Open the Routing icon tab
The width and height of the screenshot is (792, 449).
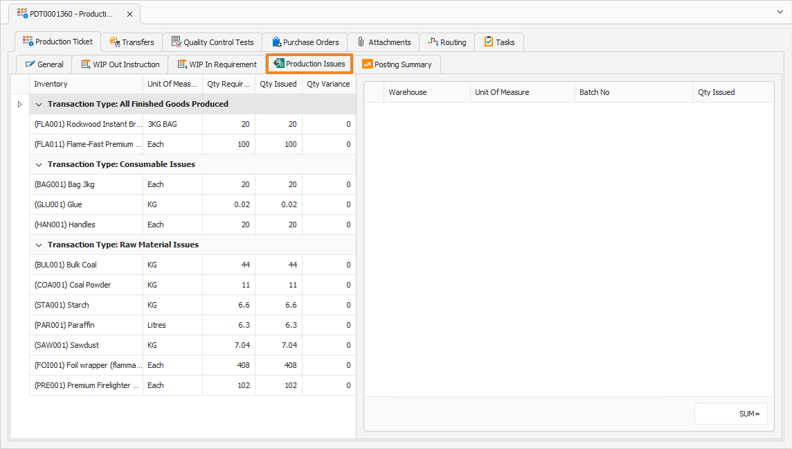(433, 42)
